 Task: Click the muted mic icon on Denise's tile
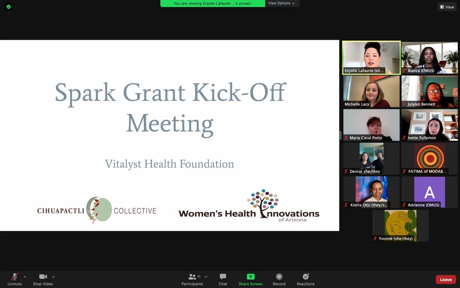(x=346, y=171)
